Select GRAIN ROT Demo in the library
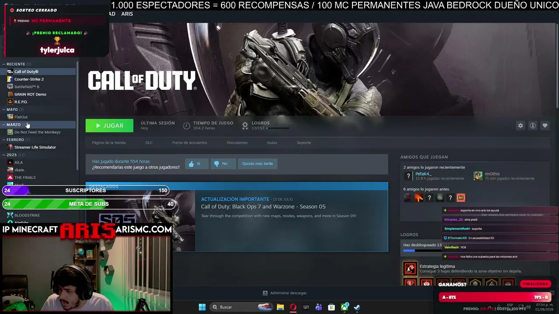The height and width of the screenshot is (314, 559). pyautogui.click(x=30, y=94)
